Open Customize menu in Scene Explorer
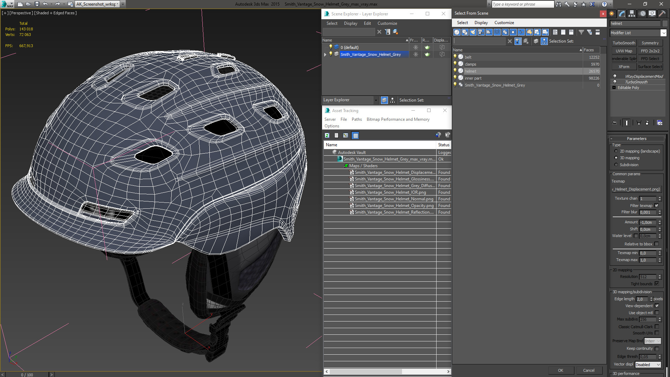 click(387, 23)
